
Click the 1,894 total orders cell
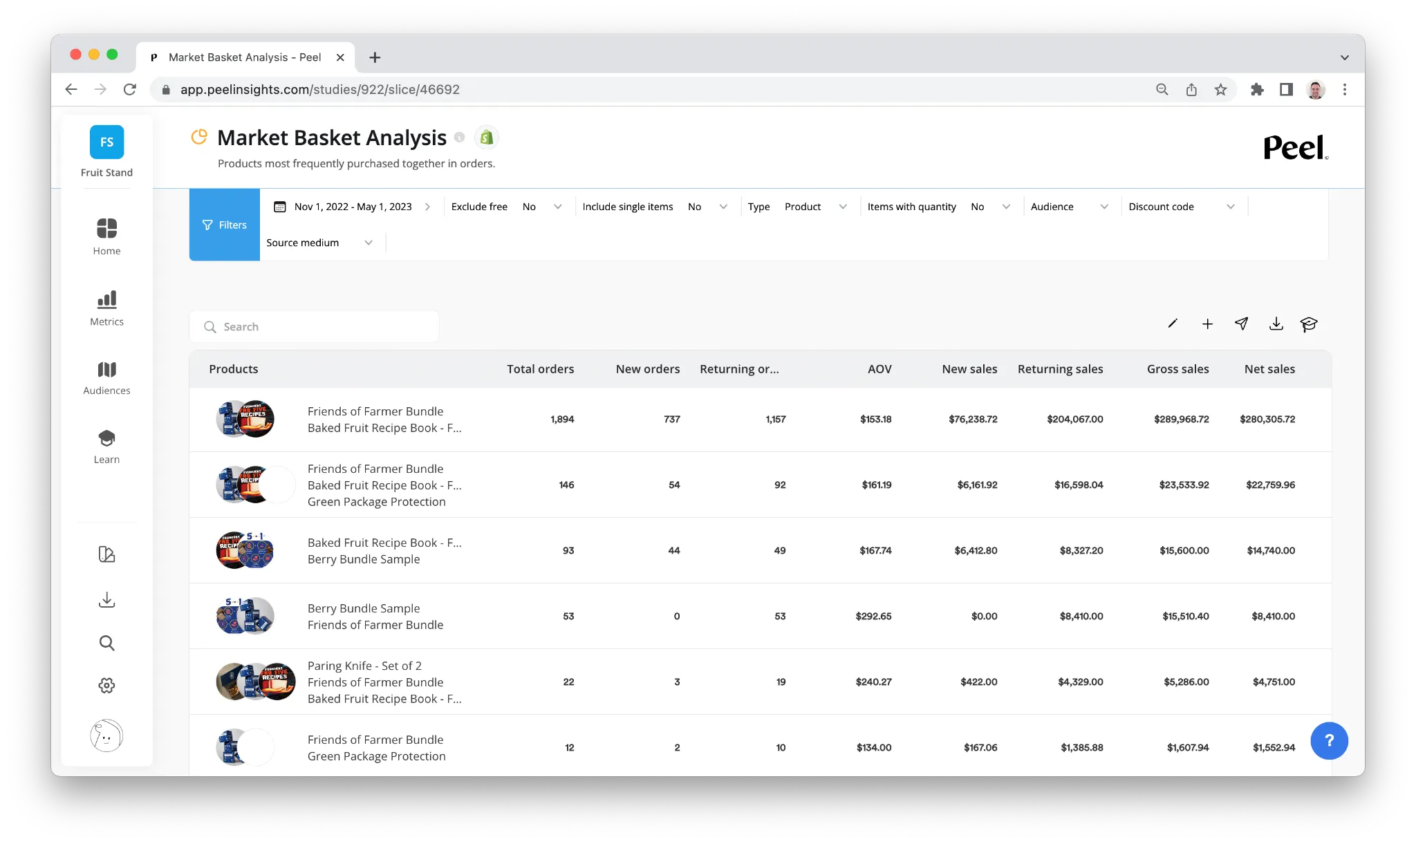pos(562,419)
